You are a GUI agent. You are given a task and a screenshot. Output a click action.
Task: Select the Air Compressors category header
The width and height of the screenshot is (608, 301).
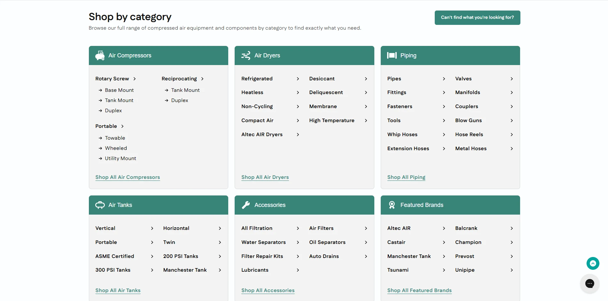pyautogui.click(x=159, y=55)
